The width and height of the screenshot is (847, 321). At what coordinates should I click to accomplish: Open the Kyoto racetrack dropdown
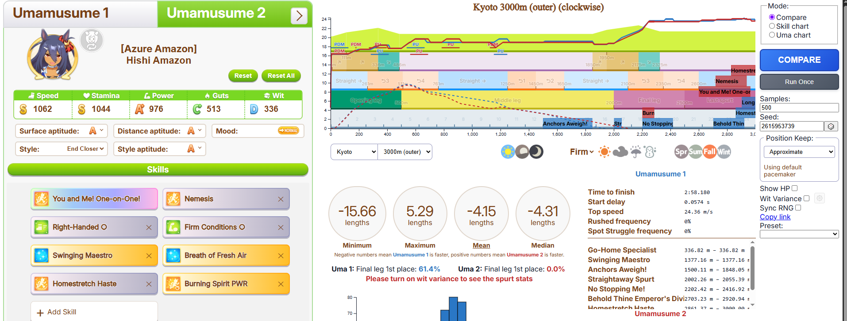(x=354, y=152)
